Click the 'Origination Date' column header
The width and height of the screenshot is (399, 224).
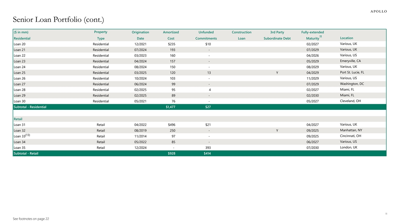[140, 35]
